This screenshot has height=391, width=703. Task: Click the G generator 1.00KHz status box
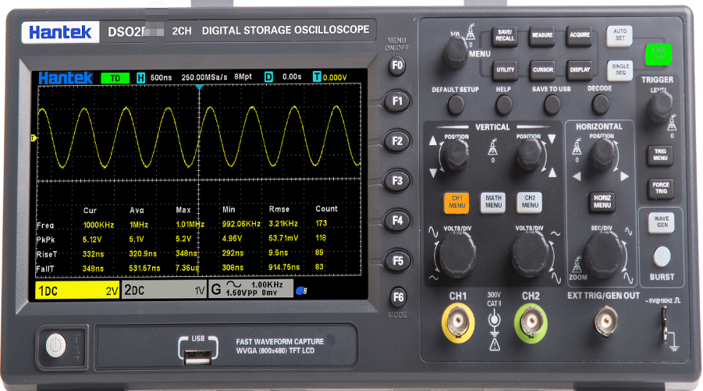pos(251,288)
